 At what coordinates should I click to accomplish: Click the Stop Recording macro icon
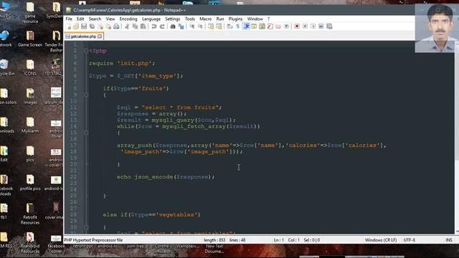tap(305, 27)
